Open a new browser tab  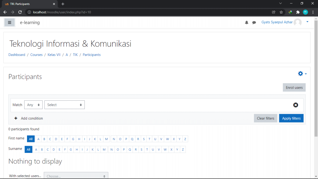pyautogui.click(x=63, y=4)
